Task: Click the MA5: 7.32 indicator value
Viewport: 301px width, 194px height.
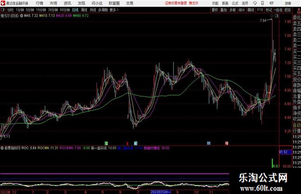Action: (x=31, y=16)
